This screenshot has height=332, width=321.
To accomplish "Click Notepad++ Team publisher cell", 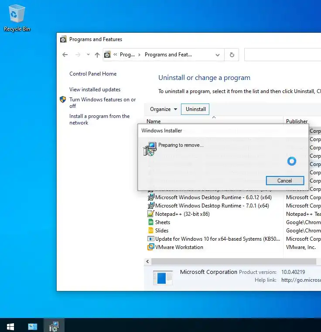I will 303,214.
